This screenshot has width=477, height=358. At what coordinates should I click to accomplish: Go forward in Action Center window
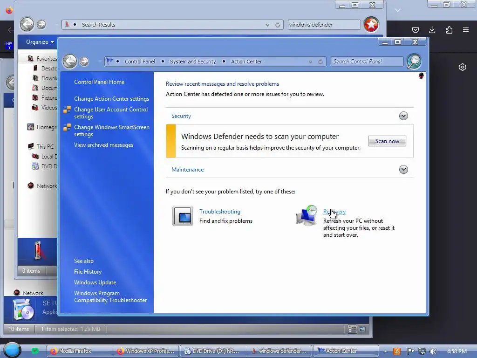[84, 62]
